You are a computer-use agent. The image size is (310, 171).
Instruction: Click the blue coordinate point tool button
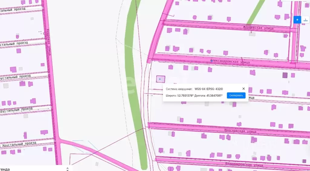click(x=297, y=20)
